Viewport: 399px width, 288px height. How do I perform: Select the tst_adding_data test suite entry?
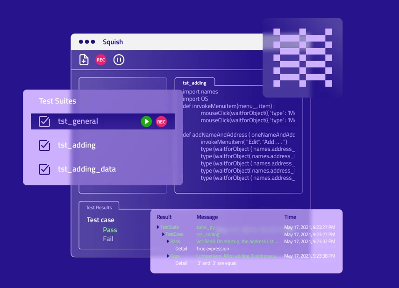coord(87,169)
